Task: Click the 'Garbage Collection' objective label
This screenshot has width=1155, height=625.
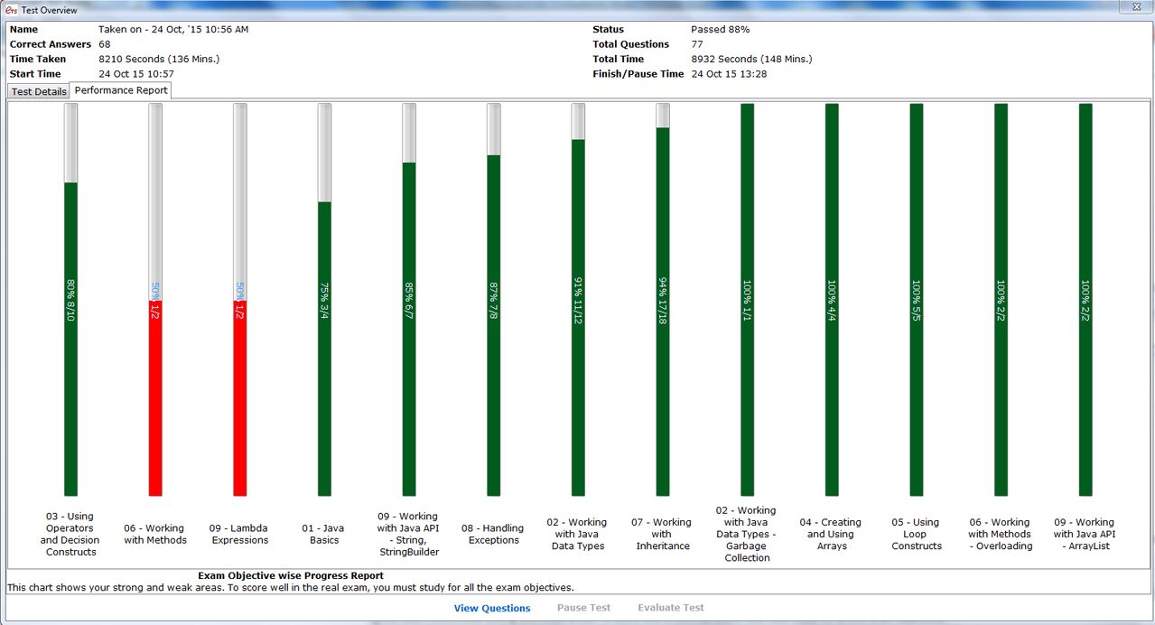Action: (747, 534)
